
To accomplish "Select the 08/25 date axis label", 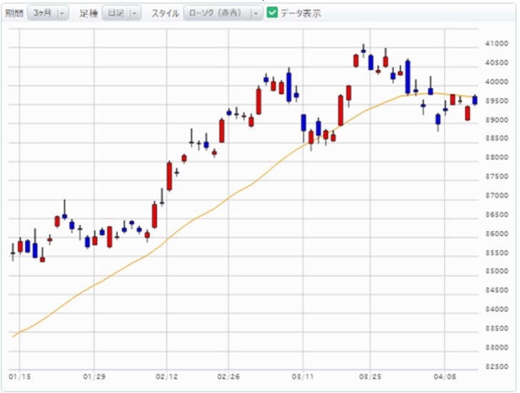I will (369, 374).
